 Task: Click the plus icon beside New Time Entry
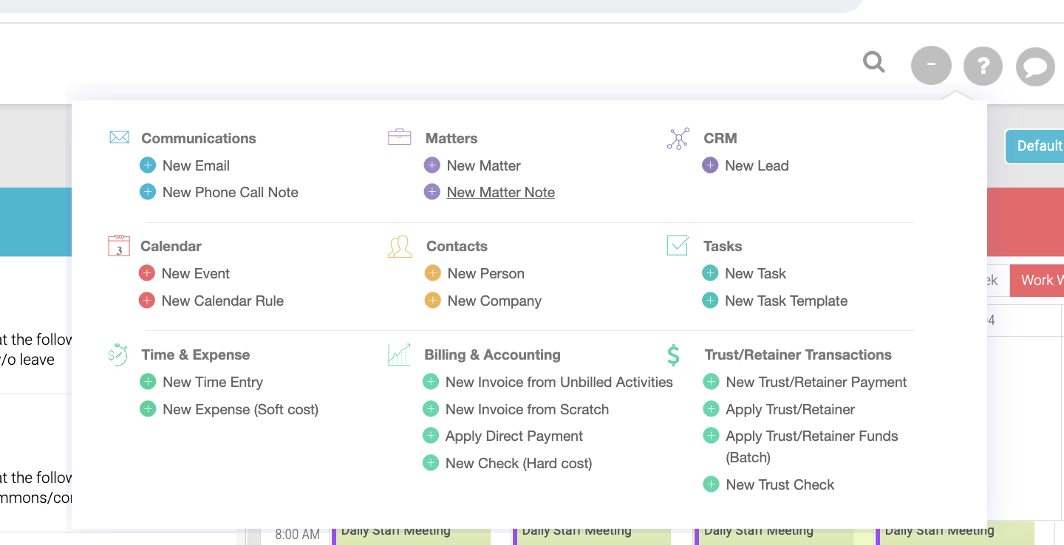click(x=148, y=382)
